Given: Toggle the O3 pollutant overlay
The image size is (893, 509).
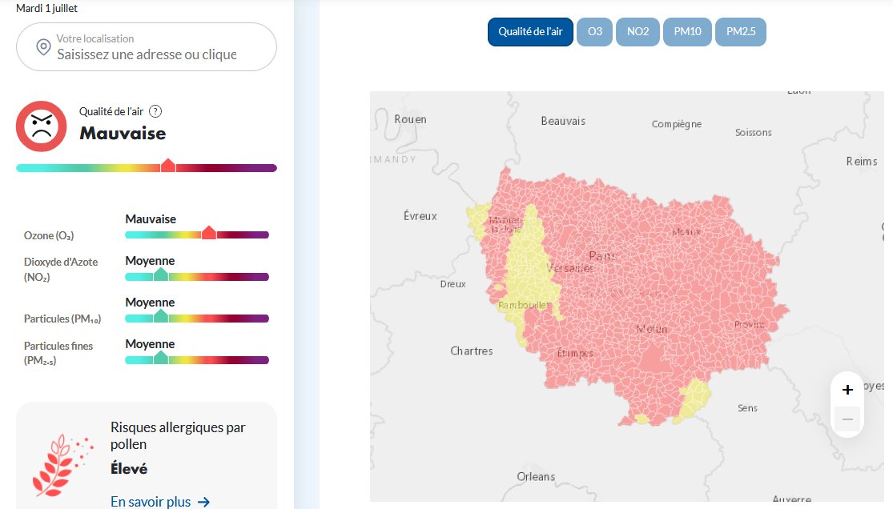Looking at the screenshot, I should pyautogui.click(x=594, y=32).
